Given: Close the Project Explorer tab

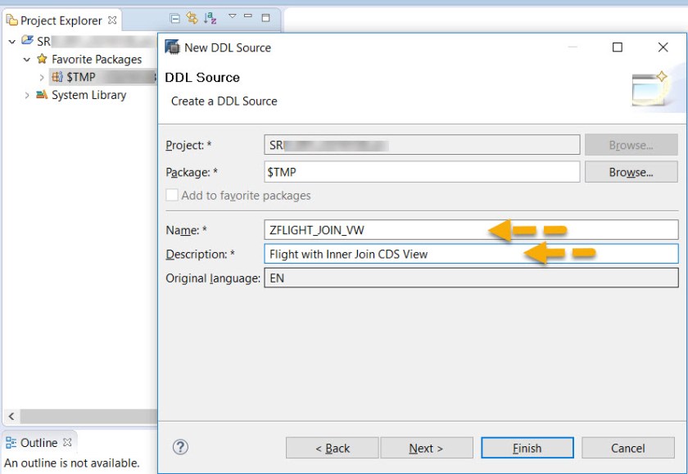Looking at the screenshot, I should (112, 20).
